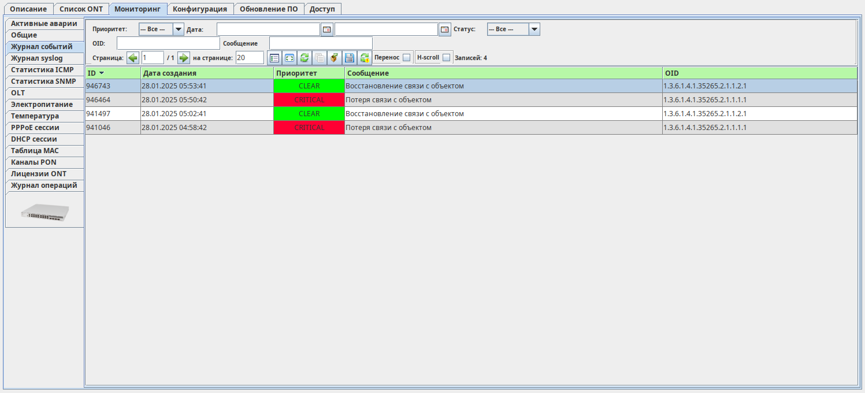This screenshot has height=393, width=865.
Task: Click the start date input field
Action: coord(268,29)
